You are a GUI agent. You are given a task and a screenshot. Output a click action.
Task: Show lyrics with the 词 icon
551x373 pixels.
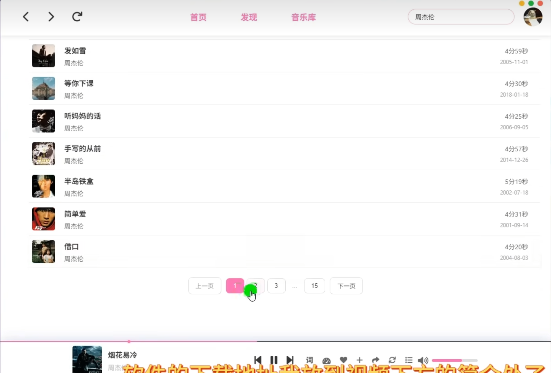coord(309,360)
